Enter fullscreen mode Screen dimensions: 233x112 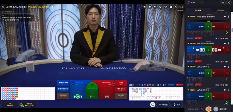click(181, 7)
